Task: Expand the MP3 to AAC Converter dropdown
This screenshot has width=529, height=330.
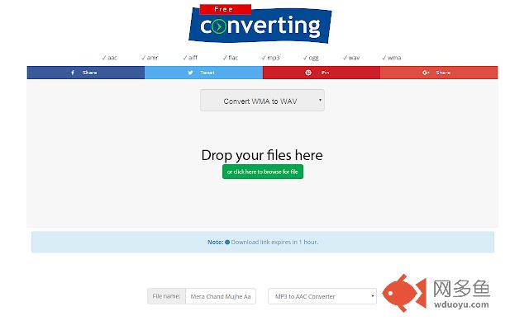Action: (x=322, y=296)
